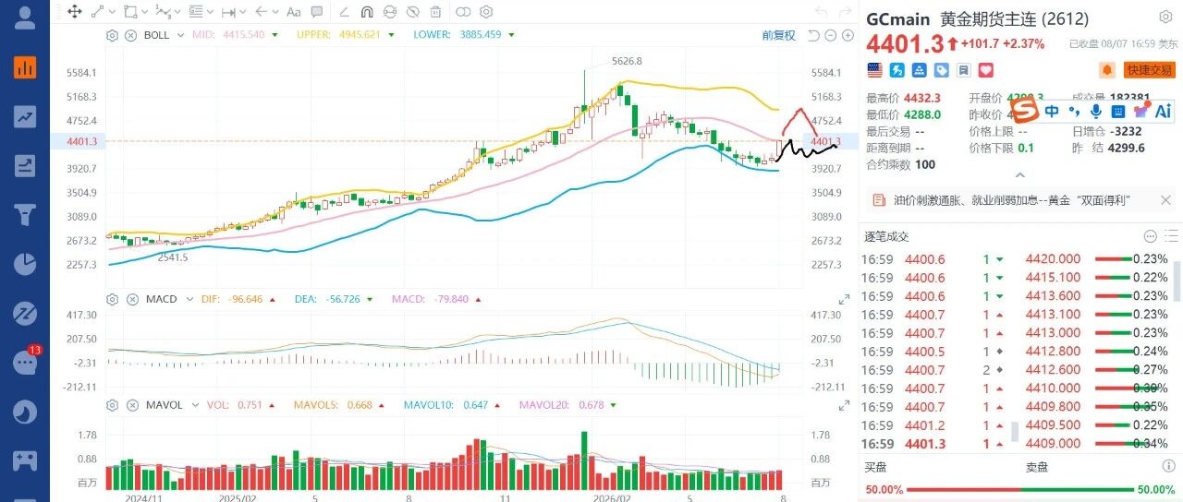Expand the line drawing tool dropdown arrow

[x=113, y=12]
